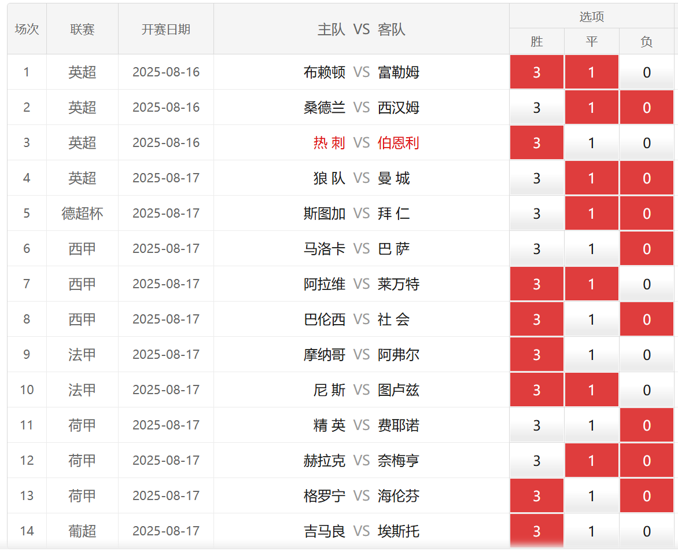
Task: Click the 主队 VS 客队 column header
Action: pyautogui.click(x=362, y=29)
